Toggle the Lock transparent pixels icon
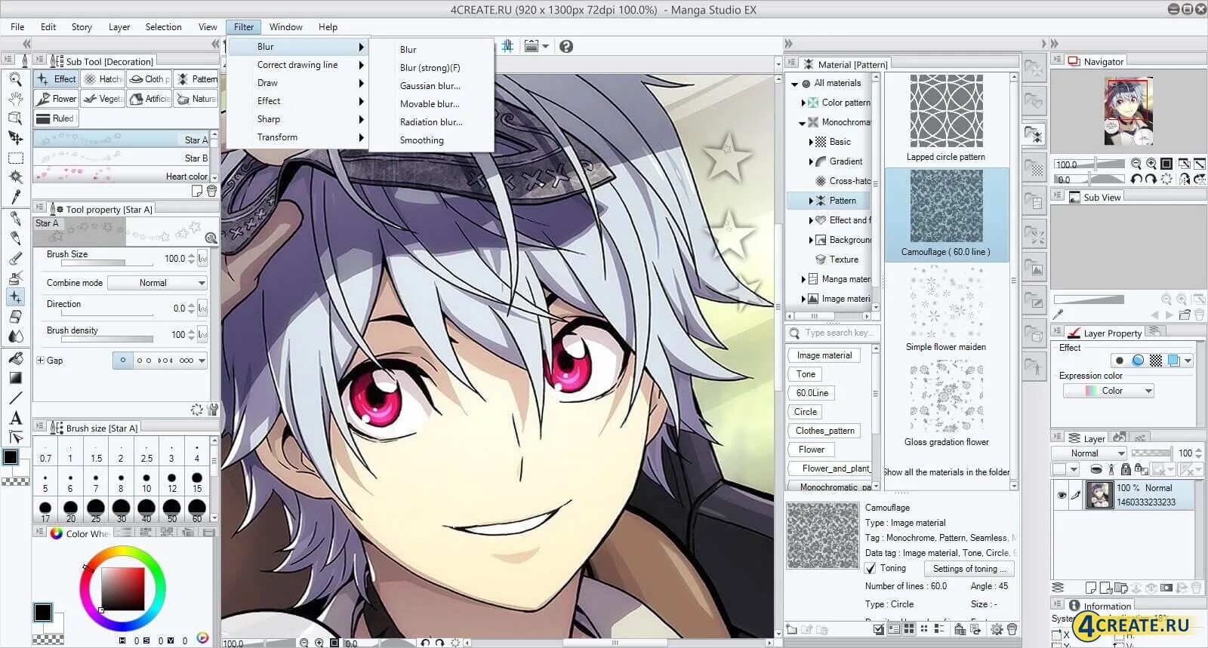This screenshot has height=648, width=1208. pos(1140,469)
